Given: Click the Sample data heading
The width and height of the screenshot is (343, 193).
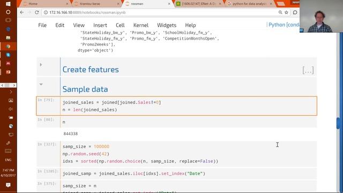Looking at the screenshot, I should pyautogui.click(x=85, y=90).
